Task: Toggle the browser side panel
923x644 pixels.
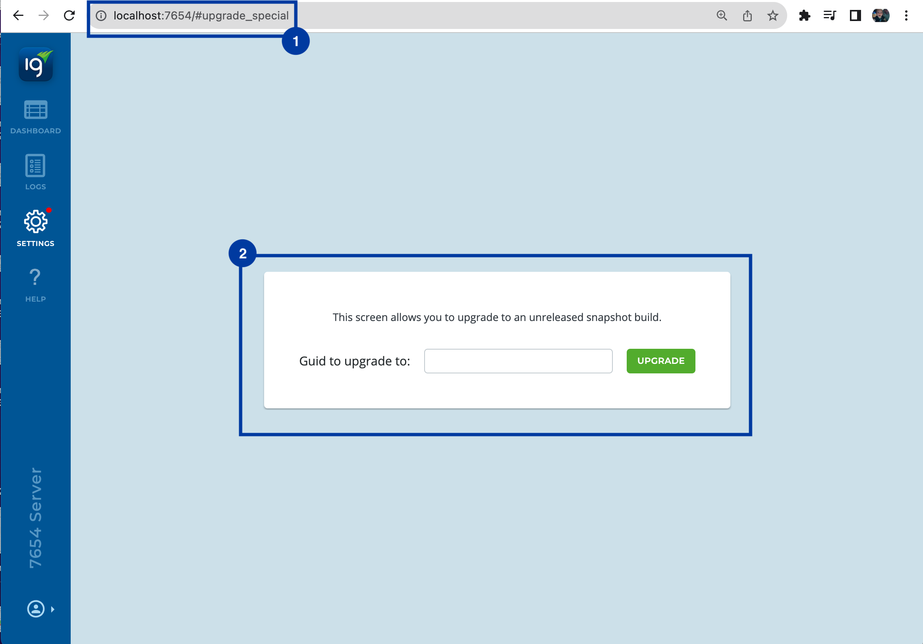Action: 855,15
